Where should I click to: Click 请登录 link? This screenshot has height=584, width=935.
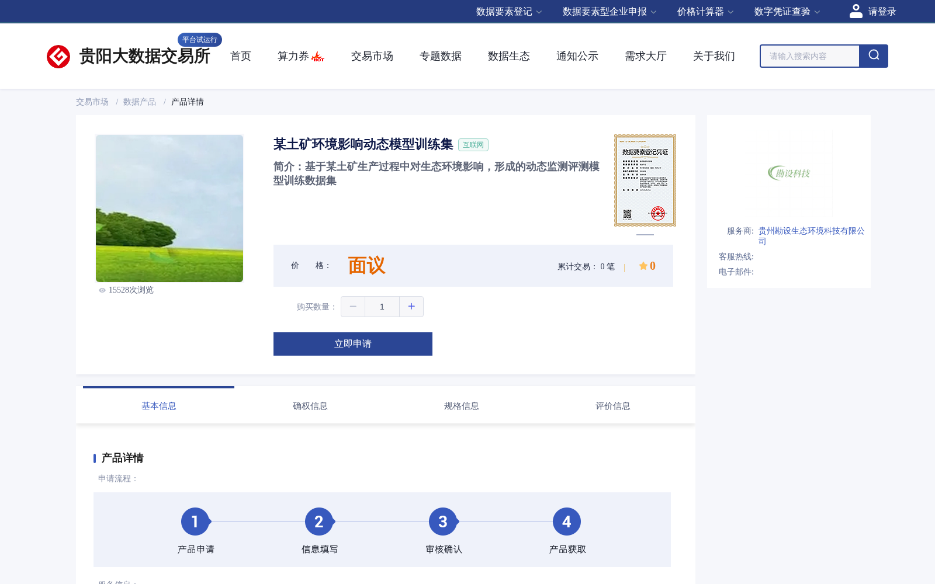point(882,12)
